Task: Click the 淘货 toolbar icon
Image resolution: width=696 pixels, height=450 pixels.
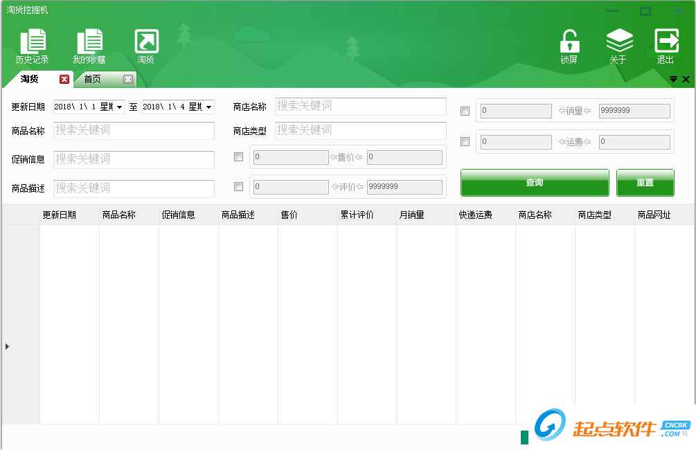Action: tap(146, 46)
